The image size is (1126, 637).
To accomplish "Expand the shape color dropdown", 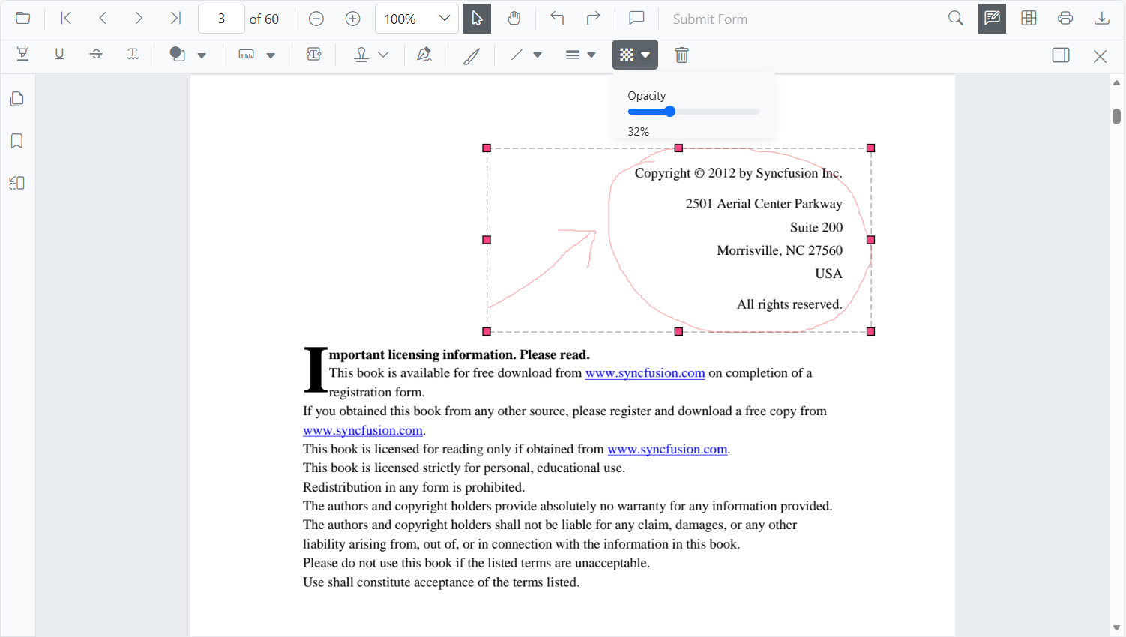I will [x=201, y=55].
